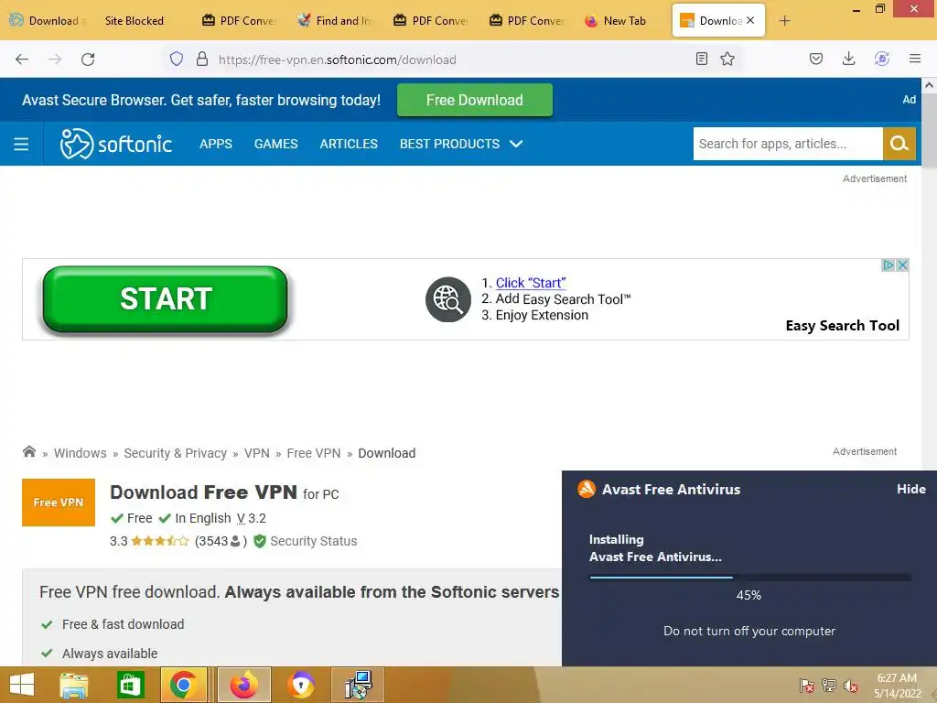This screenshot has width=937, height=703.
Task: Open File Explorer from taskbar
Action: click(x=73, y=685)
